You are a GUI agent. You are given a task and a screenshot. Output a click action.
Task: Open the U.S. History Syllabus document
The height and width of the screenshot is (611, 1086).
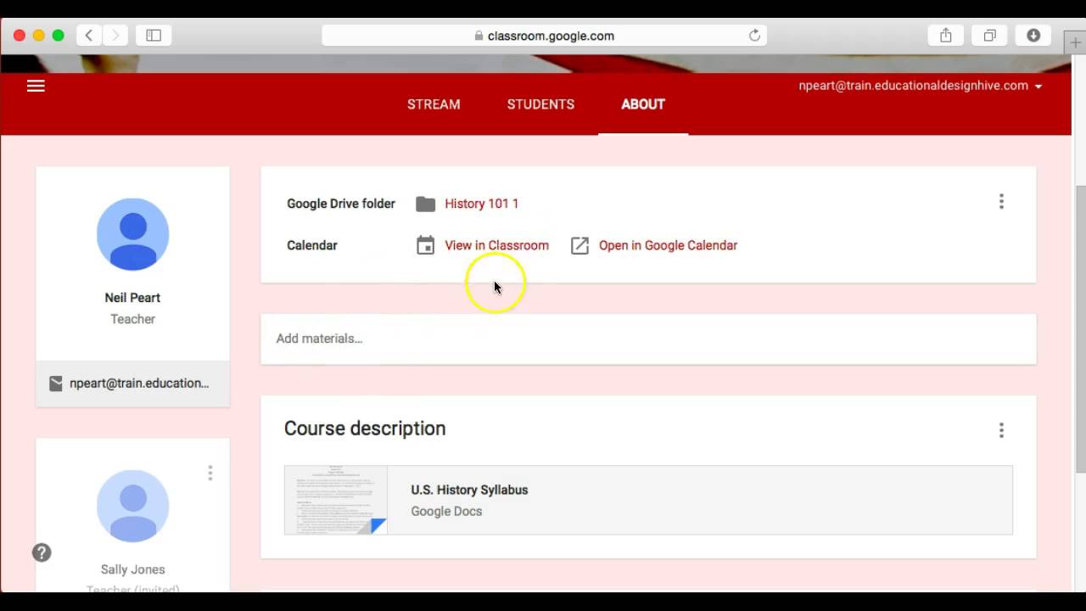[648, 500]
